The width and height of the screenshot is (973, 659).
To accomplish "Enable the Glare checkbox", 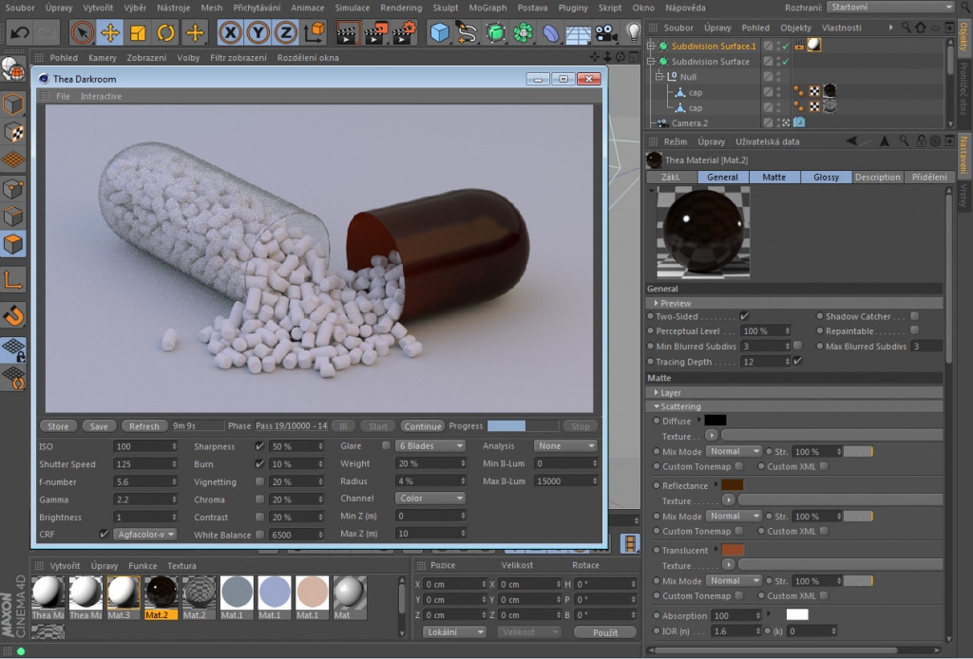I will 386,445.
